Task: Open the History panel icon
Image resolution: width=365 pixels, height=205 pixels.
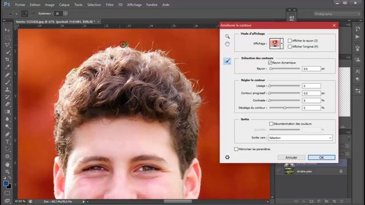Action: pyautogui.click(x=358, y=29)
